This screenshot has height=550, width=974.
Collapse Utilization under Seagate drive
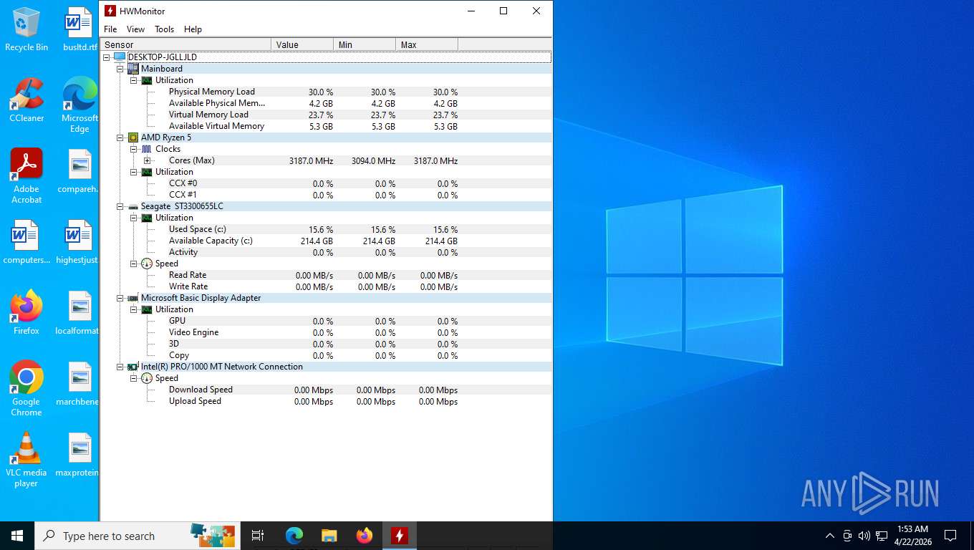coord(134,218)
